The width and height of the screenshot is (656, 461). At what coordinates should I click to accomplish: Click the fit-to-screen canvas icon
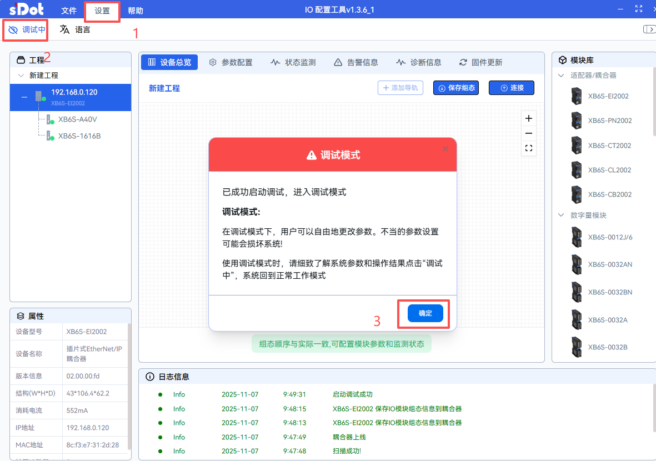pyautogui.click(x=529, y=148)
